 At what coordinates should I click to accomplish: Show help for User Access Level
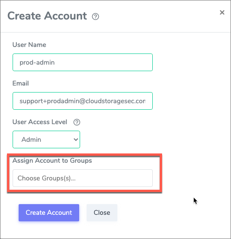[x=77, y=122]
